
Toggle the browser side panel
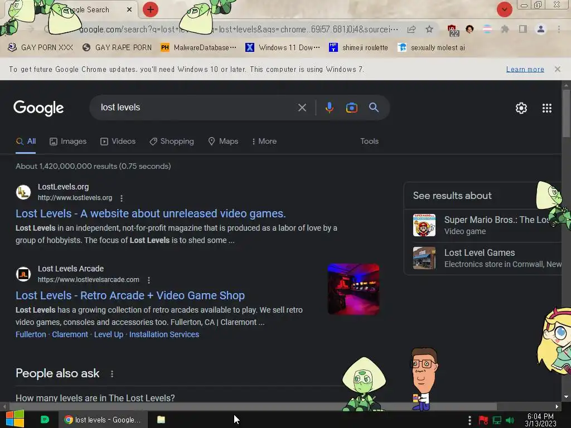click(523, 29)
